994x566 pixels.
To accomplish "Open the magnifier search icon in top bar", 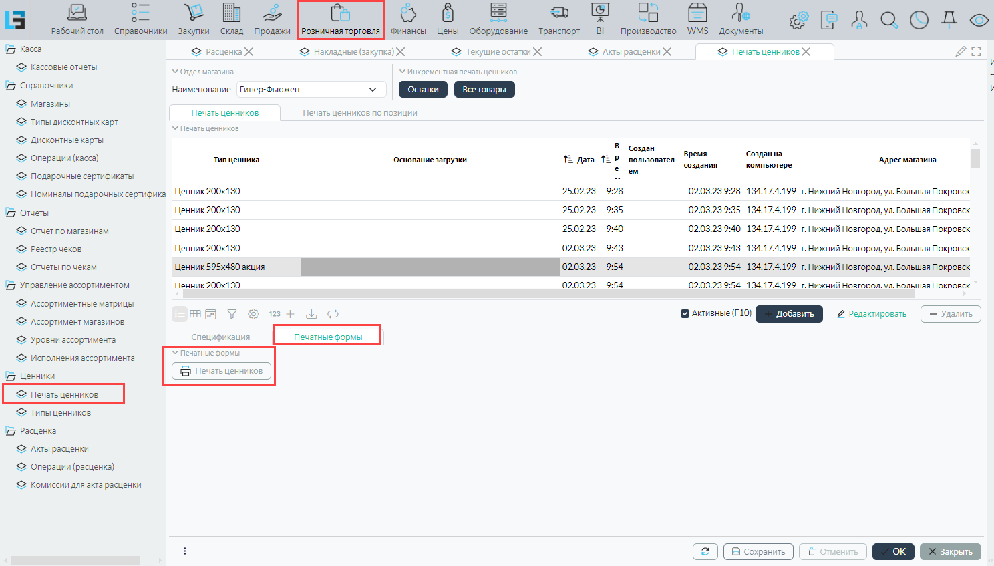I will click(x=889, y=21).
